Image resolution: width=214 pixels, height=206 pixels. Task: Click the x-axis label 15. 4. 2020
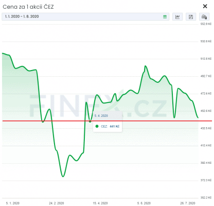click(100, 203)
